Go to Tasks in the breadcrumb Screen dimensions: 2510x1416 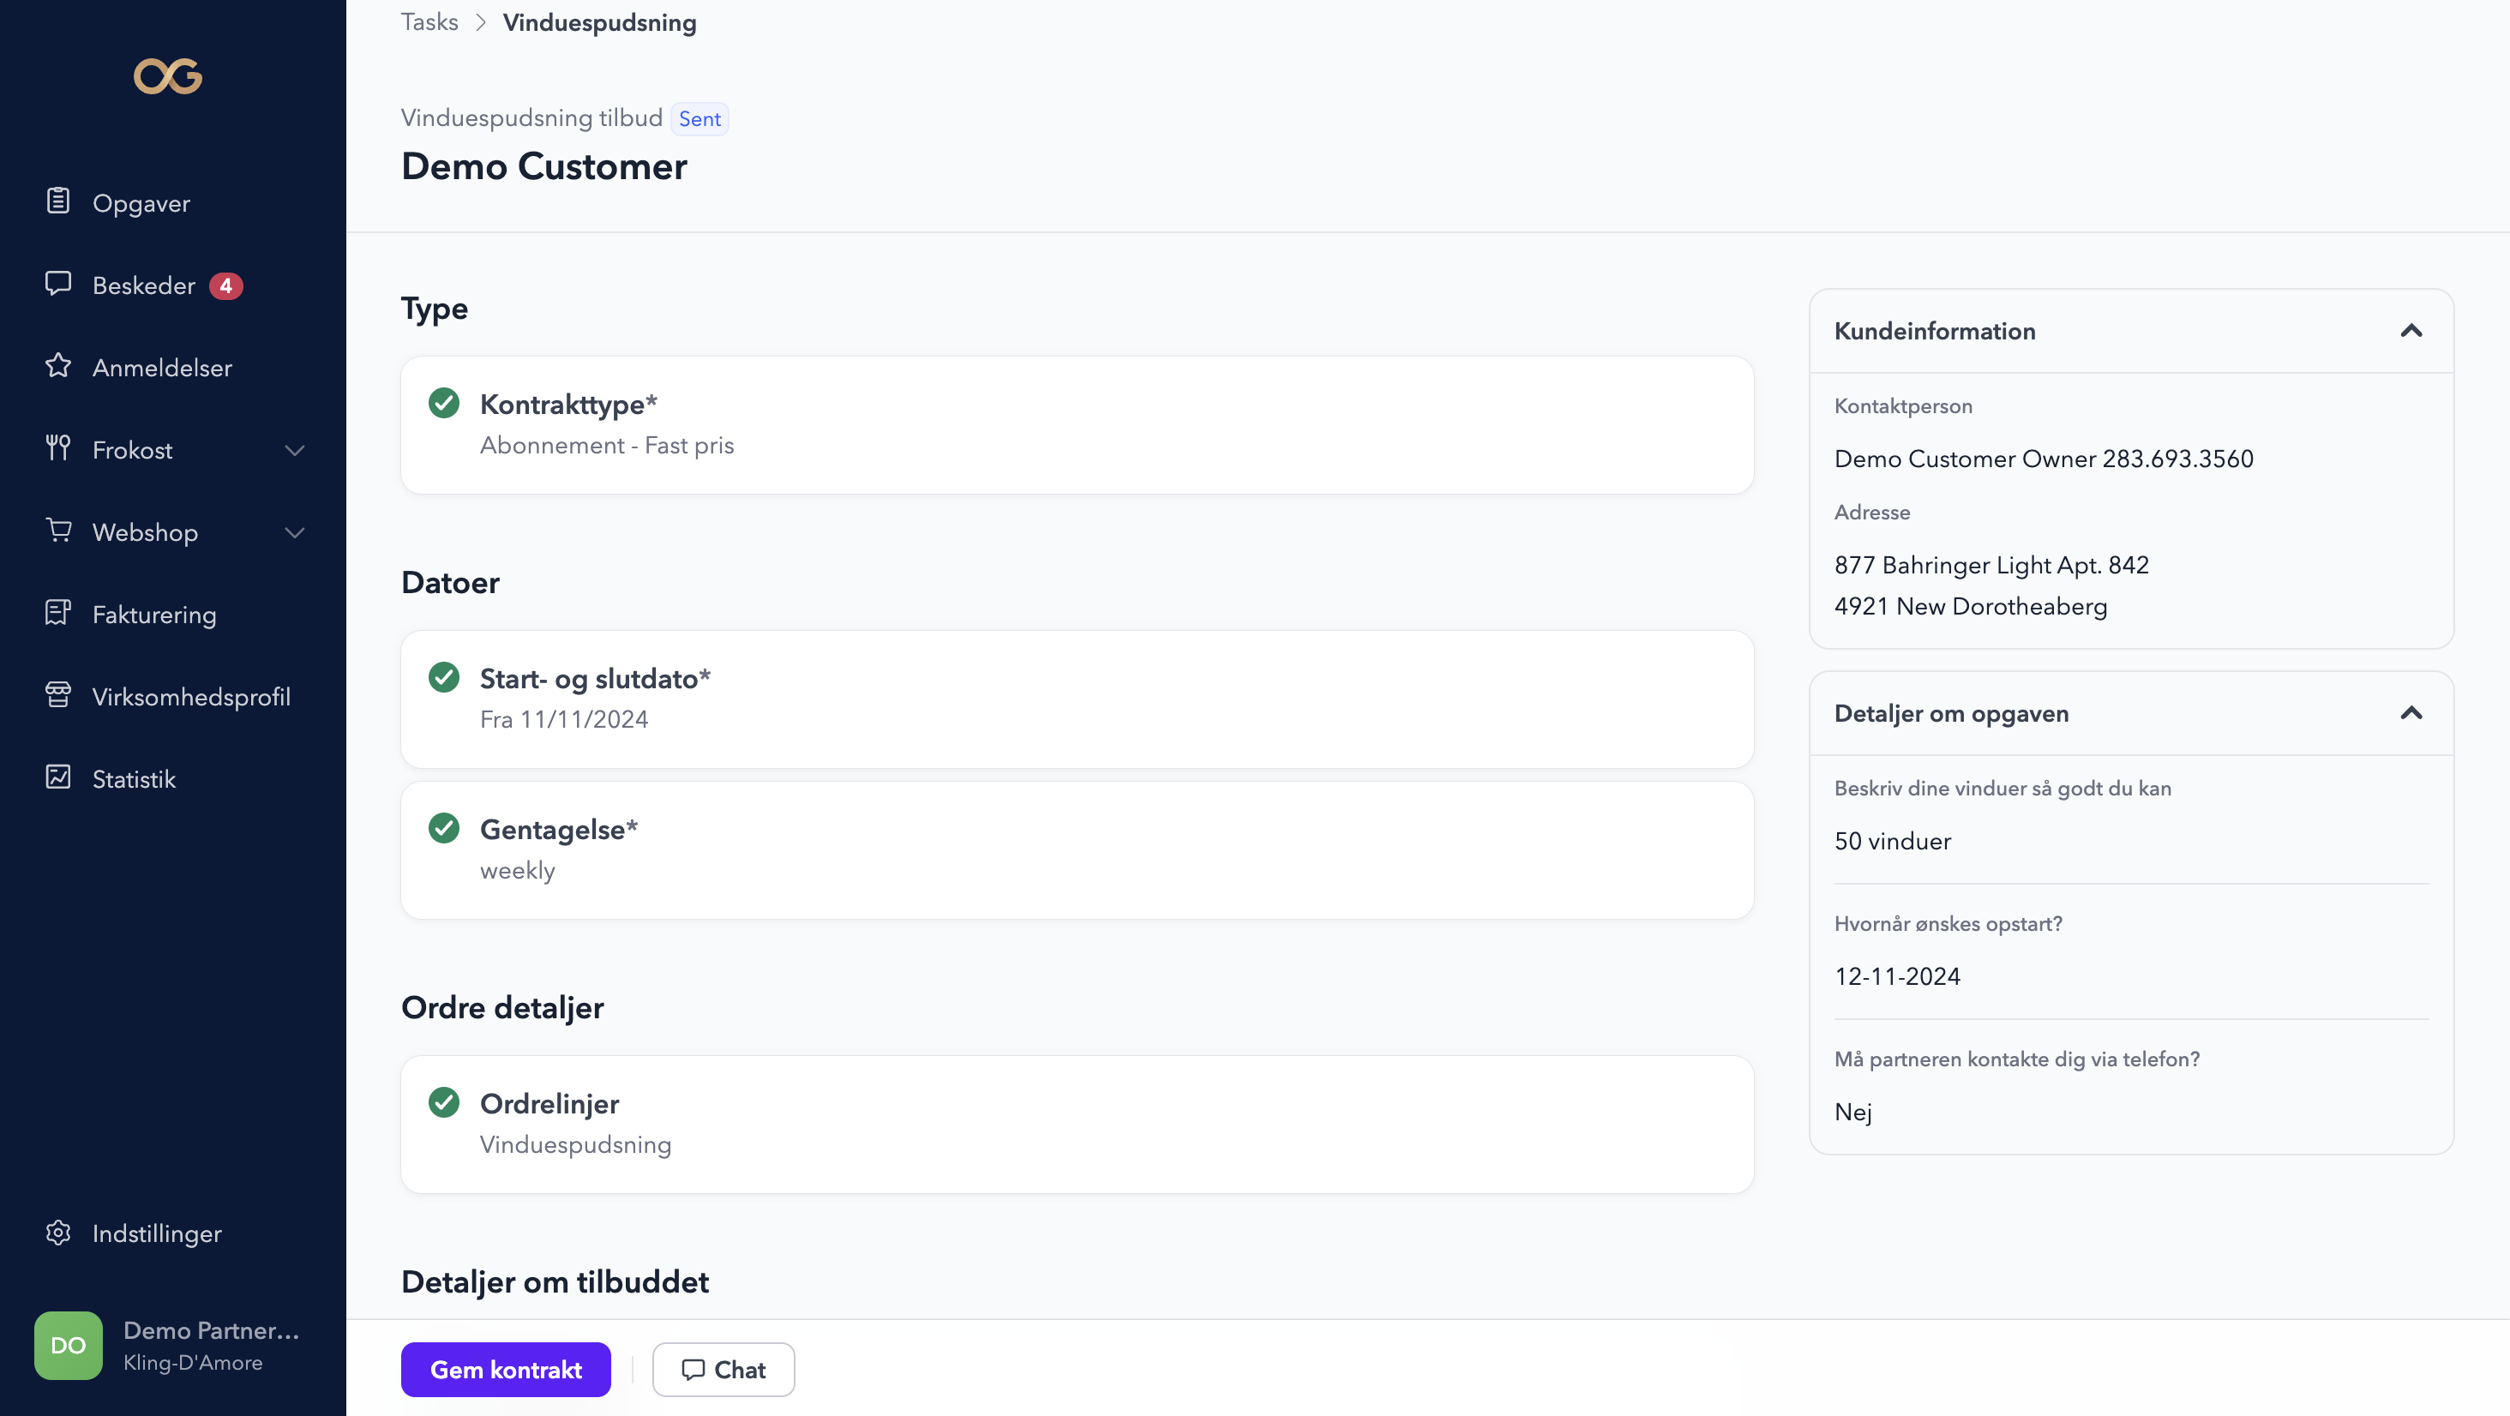429,22
